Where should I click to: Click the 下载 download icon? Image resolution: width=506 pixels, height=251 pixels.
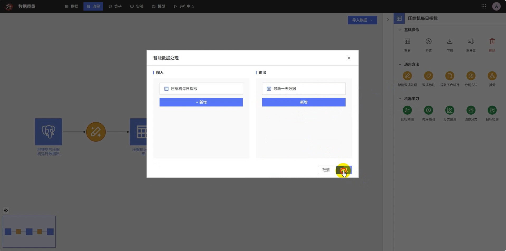click(450, 41)
